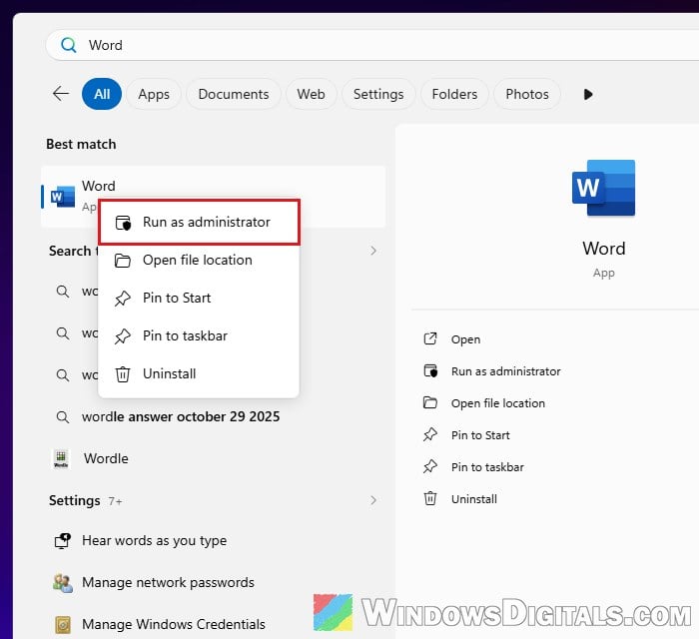Screen dimensions: 699x639
Task: Switch to the Web filter tab
Action: pyautogui.click(x=311, y=94)
